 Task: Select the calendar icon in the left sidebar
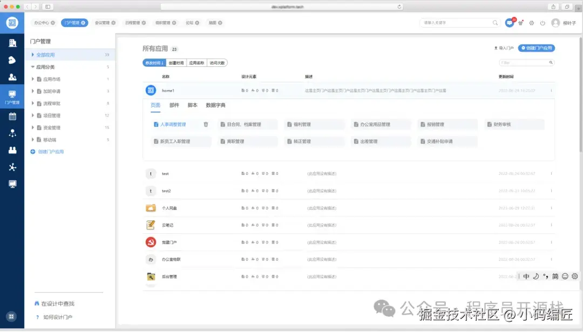(12, 116)
